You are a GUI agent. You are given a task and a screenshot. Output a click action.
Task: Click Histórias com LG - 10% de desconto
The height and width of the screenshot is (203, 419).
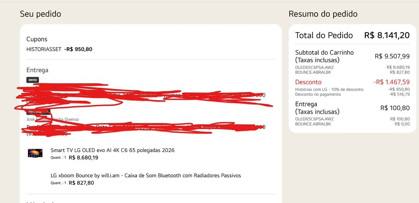point(329,90)
